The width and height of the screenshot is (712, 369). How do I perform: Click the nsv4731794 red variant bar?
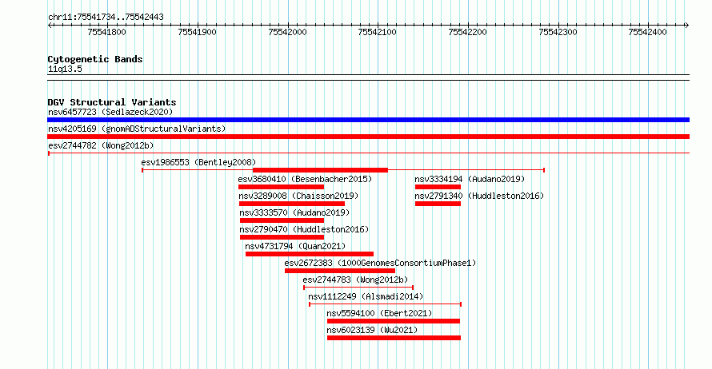(x=310, y=254)
